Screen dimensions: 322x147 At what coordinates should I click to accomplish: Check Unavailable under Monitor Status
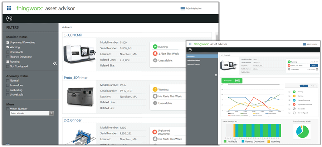click(8, 52)
